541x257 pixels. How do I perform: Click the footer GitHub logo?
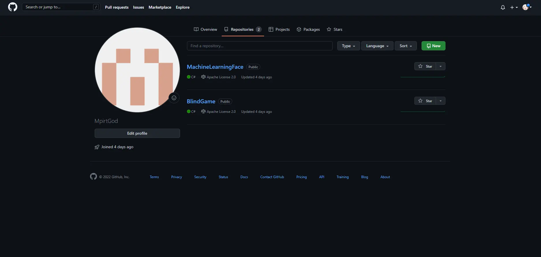93,176
